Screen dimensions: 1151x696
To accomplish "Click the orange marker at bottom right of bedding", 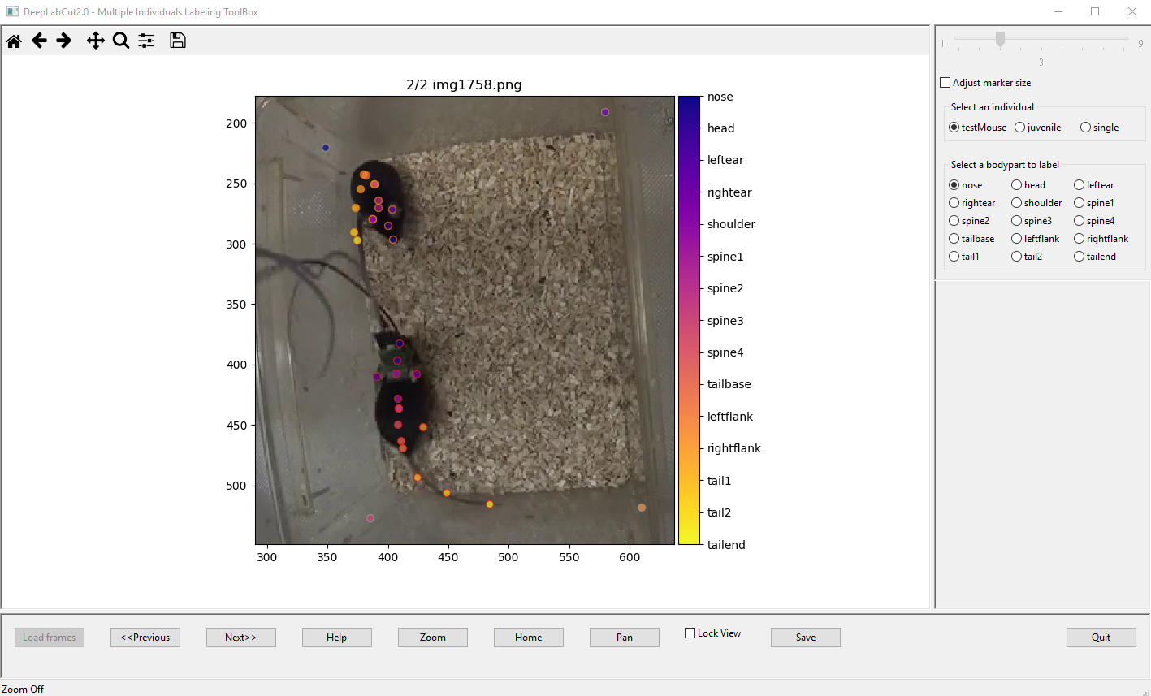I will pyautogui.click(x=642, y=508).
